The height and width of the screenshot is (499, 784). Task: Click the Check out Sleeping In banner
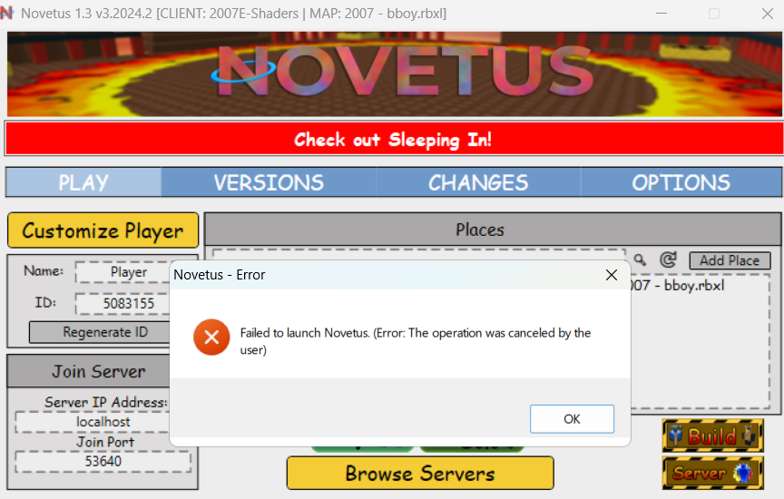393,139
